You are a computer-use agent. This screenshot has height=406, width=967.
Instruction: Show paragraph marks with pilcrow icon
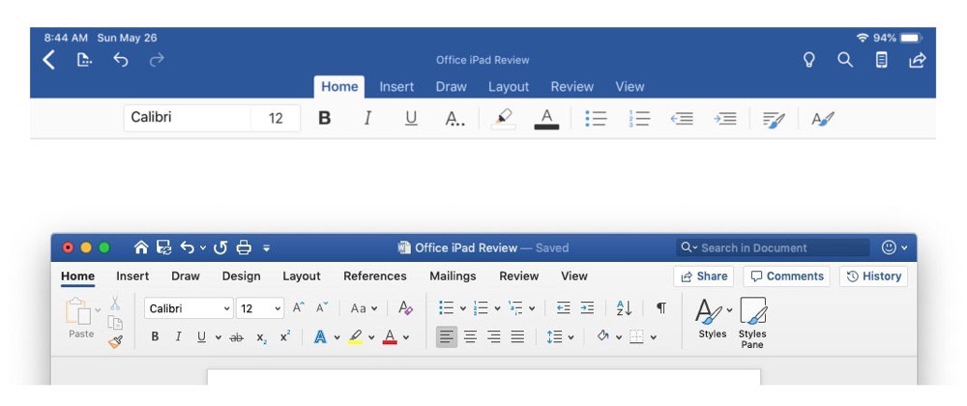click(660, 308)
